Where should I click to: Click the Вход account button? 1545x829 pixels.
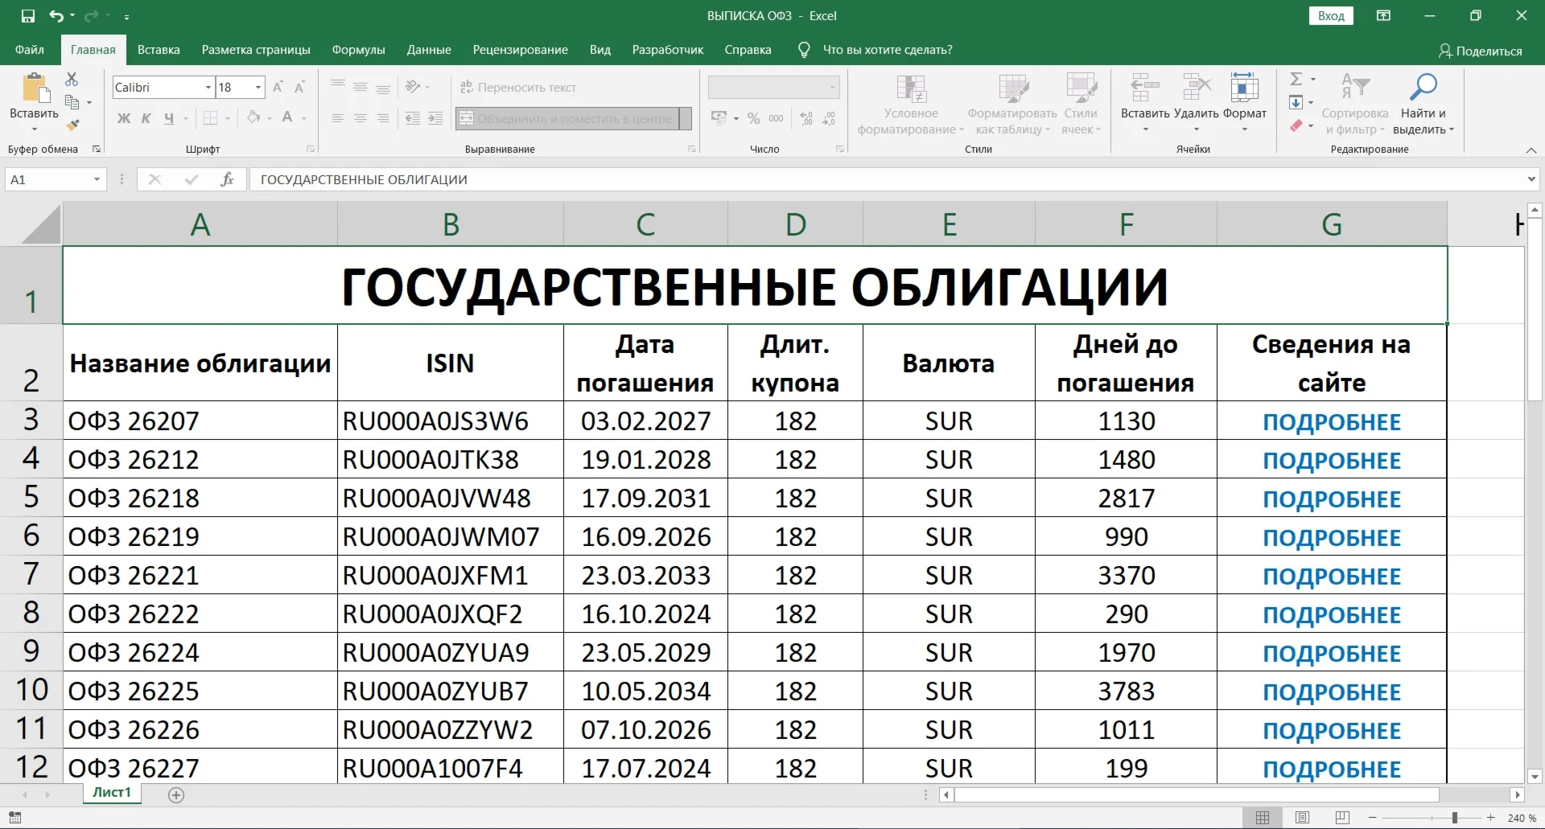1332,15
